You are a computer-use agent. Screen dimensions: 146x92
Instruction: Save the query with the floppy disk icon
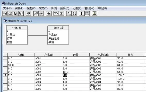pos(16,14)
